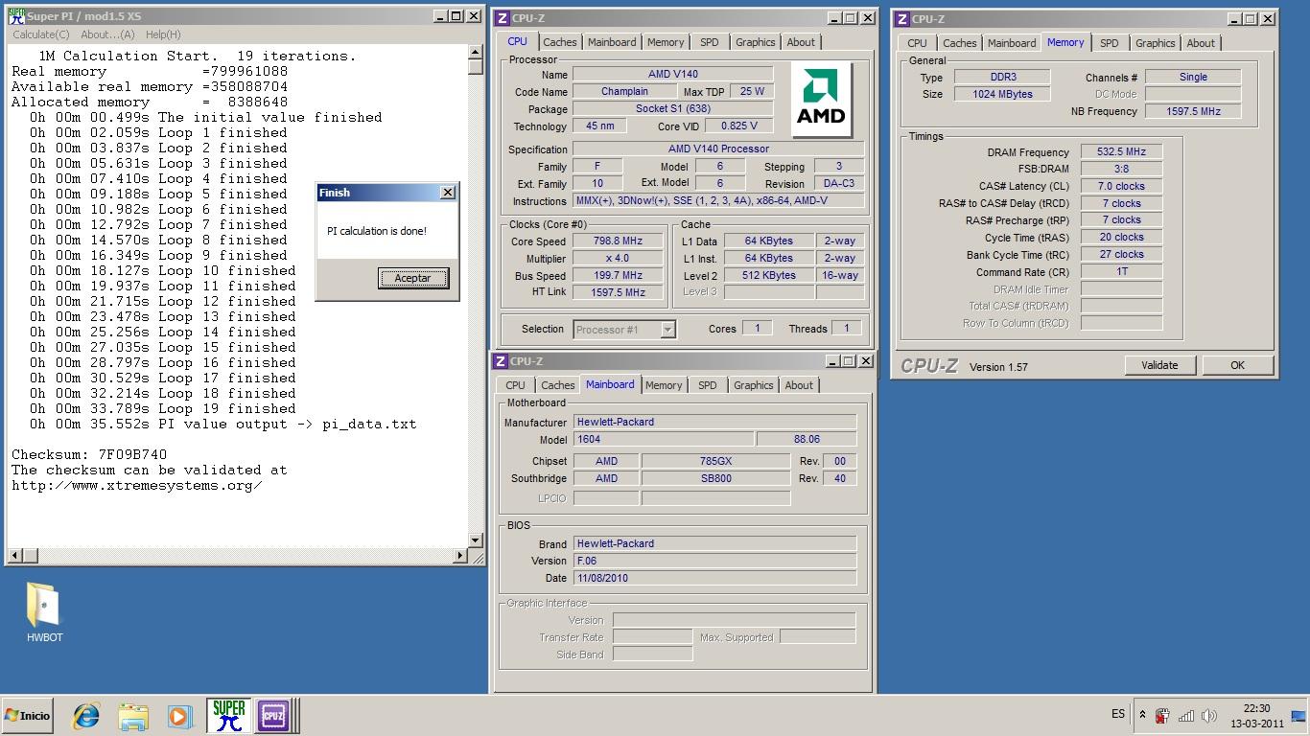The image size is (1310, 736).
Task: Show hidden tray icons arrow
Action: 1142,715
